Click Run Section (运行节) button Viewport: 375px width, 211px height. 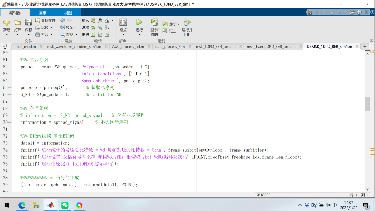171,24
